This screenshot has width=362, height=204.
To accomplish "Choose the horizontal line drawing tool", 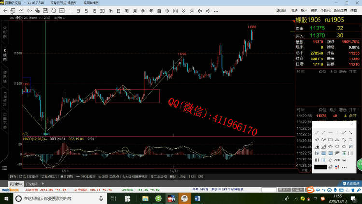I will (x=330, y=133).
